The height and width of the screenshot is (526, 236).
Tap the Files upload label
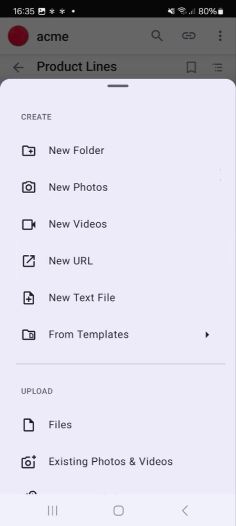tap(60, 425)
